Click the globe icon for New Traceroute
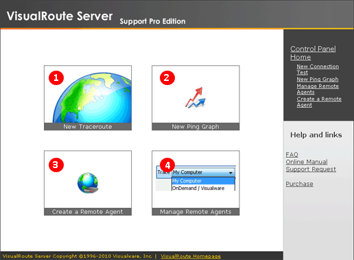The width and height of the screenshot is (354, 260). tap(93, 98)
